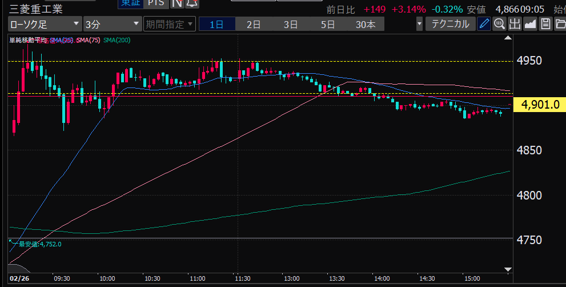Screen dimensions: 566x287
Task: Click the 出 export icon
Action: [515, 24]
